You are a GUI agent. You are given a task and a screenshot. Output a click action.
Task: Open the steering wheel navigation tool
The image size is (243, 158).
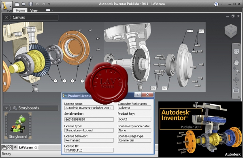click(x=236, y=52)
